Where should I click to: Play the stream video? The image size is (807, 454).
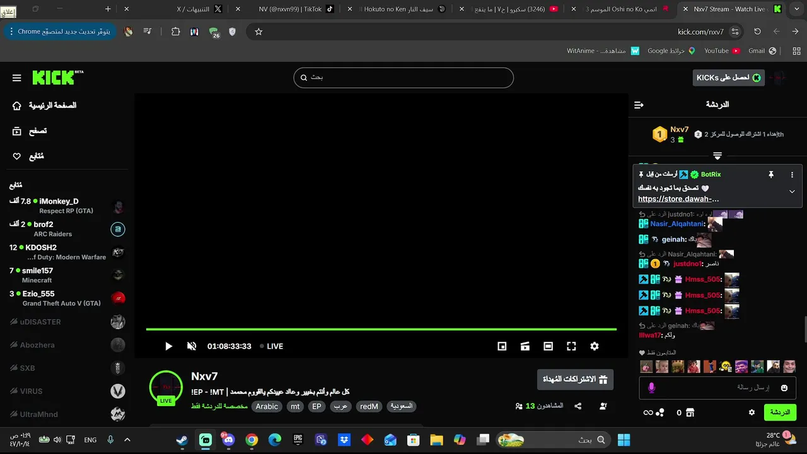click(168, 346)
